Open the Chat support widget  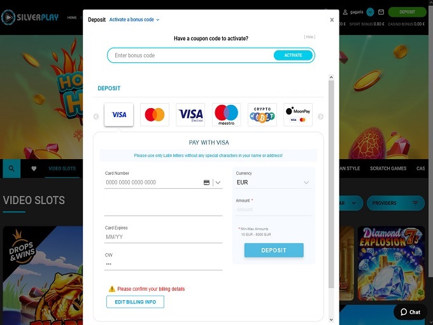tap(410, 312)
